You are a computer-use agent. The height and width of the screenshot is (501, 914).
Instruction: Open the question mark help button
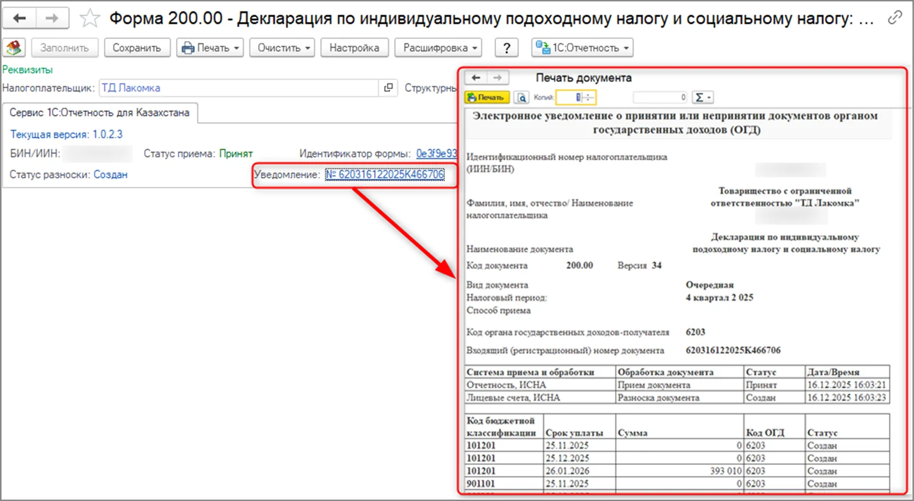click(507, 48)
